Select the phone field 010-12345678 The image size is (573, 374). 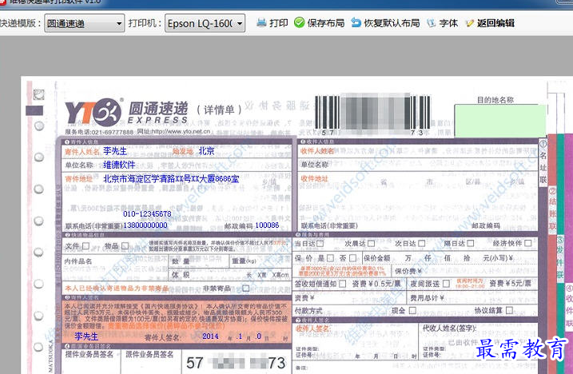[147, 213]
